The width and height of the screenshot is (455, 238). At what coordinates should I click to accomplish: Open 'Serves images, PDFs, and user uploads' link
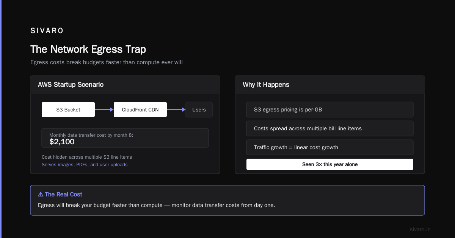tap(85, 165)
